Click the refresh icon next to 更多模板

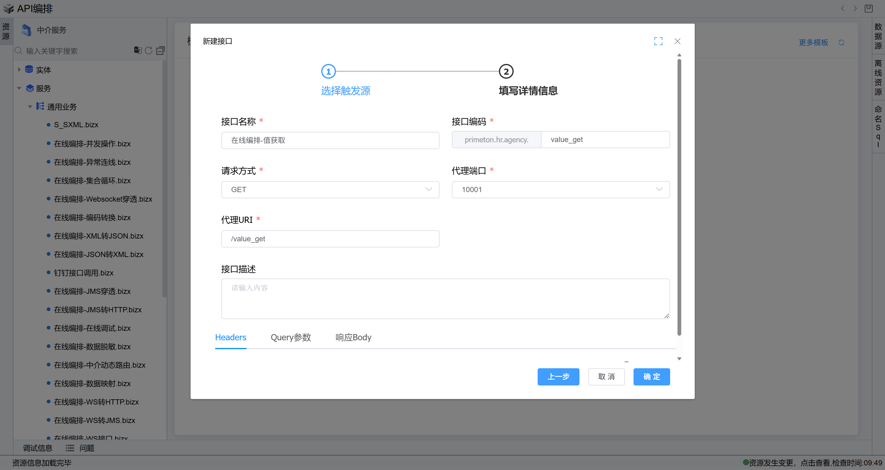tap(841, 42)
